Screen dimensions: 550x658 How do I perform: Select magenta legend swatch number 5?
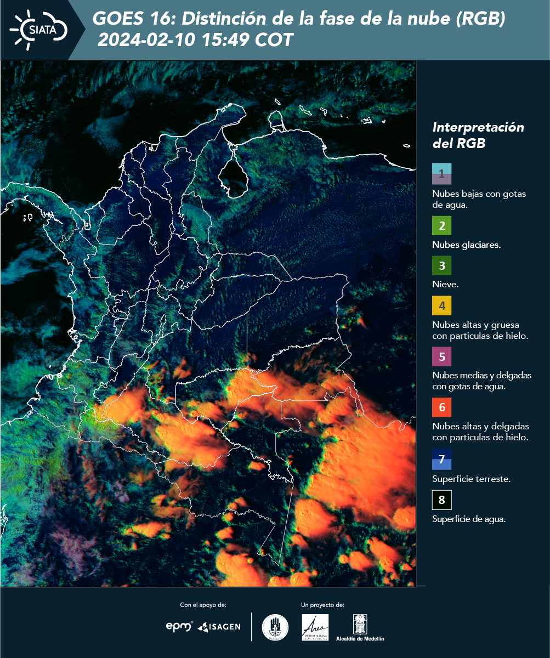(441, 356)
